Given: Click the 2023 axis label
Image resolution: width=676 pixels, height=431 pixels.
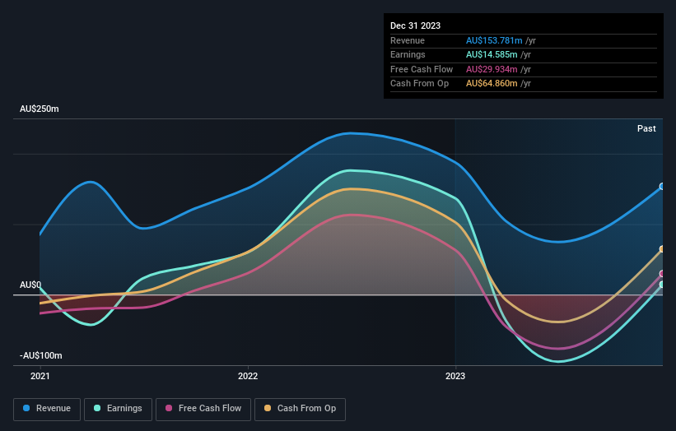Looking at the screenshot, I should [455, 376].
